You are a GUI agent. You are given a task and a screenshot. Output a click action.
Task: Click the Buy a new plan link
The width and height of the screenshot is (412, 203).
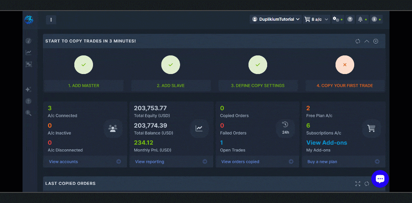click(322, 162)
